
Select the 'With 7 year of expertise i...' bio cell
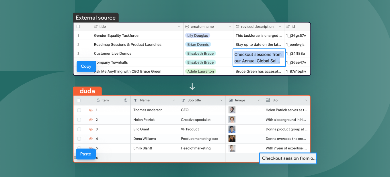pyautogui.click(x=286, y=148)
